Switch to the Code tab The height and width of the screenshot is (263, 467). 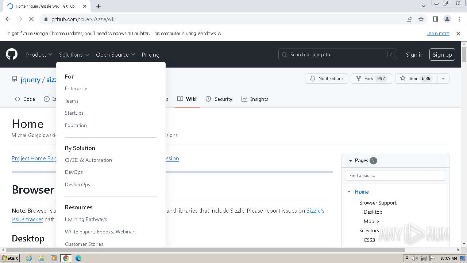coord(25,99)
